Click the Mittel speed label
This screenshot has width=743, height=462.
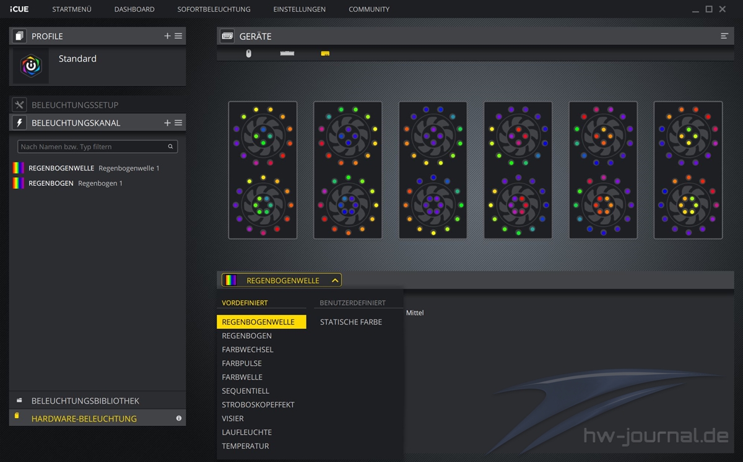point(415,313)
